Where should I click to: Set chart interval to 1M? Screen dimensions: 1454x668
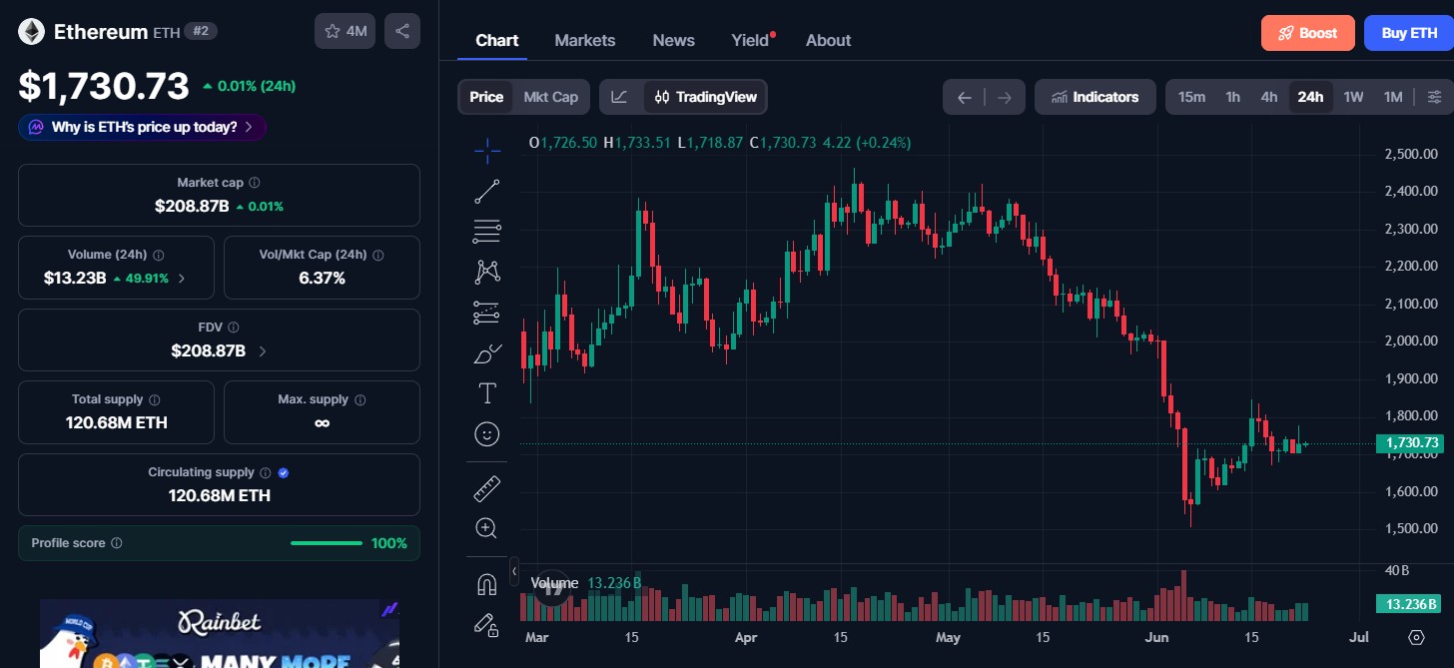point(1393,97)
